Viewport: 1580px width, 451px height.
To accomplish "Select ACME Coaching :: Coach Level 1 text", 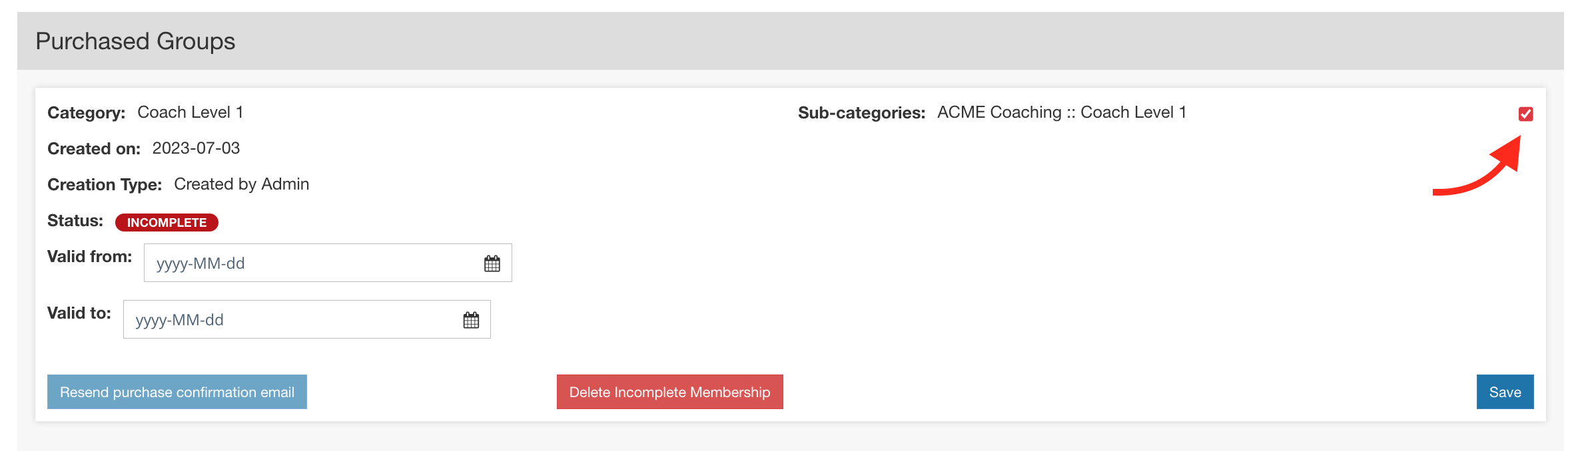I will [x=1061, y=112].
